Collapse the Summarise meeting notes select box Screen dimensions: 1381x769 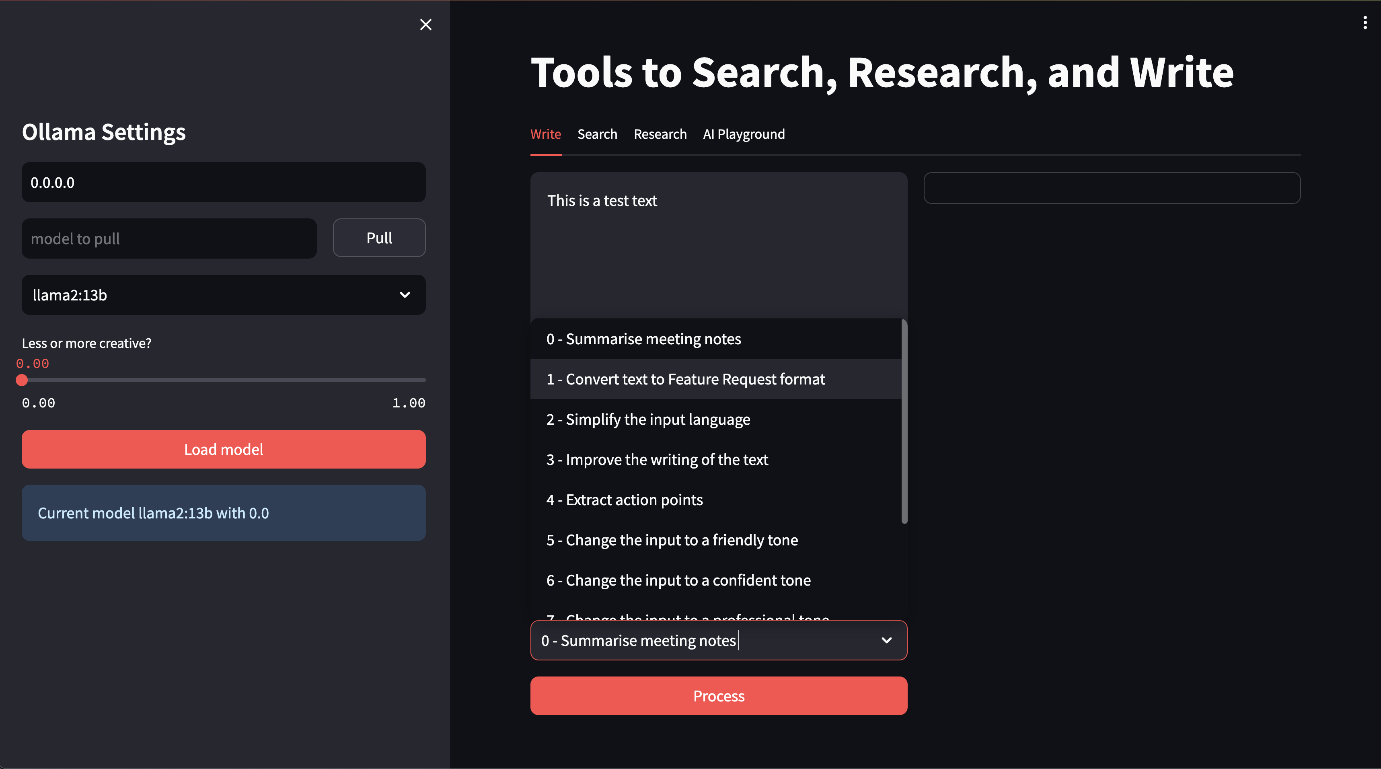[886, 640]
